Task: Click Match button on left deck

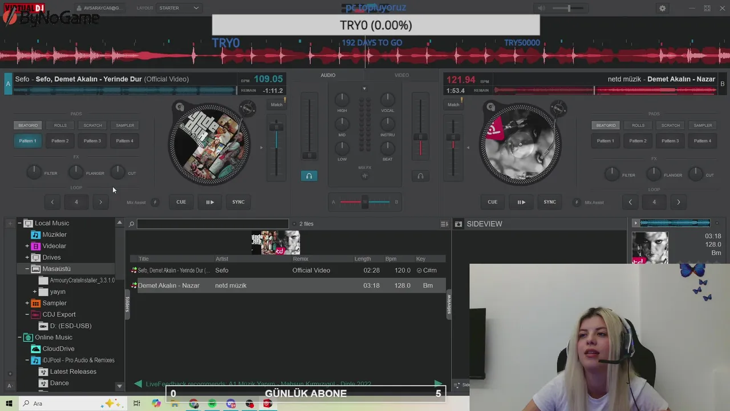Action: (277, 104)
